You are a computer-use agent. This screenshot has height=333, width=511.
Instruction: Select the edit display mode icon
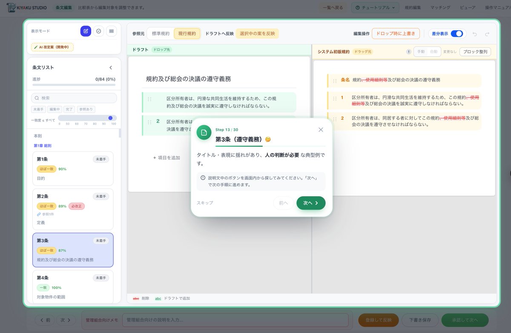pos(86,31)
